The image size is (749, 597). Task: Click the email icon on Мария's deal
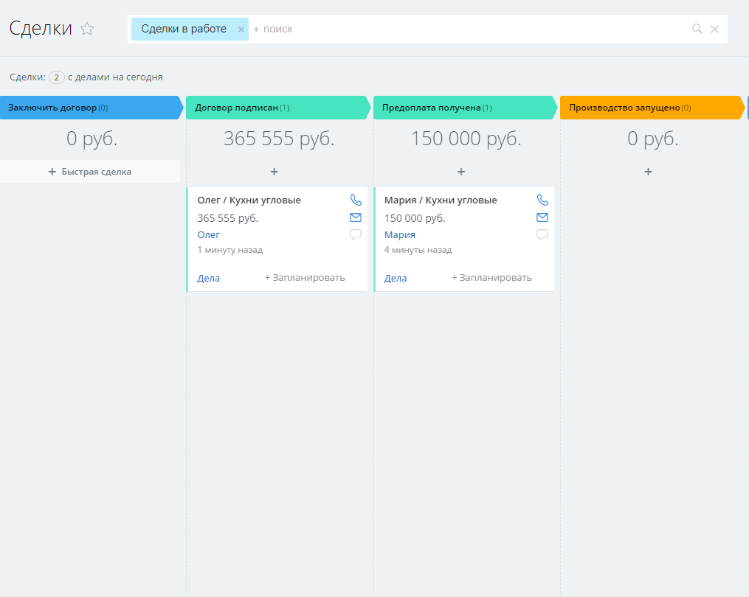tap(542, 217)
